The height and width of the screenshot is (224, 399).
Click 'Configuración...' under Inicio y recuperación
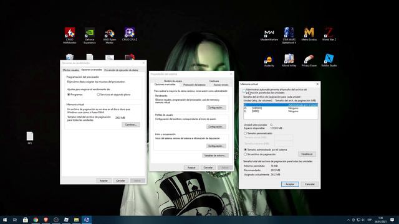tap(216, 146)
